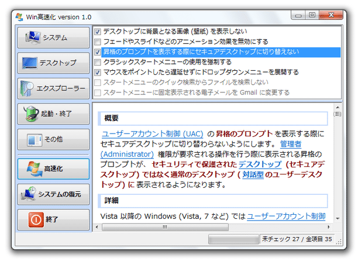Viewport: 358px width, 261px height.
Task: Check フェードやスライドなどのアニメーション効果を無効にする
Action: pyautogui.click(x=98, y=42)
